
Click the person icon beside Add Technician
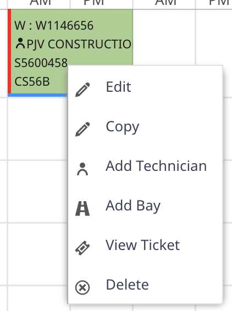tap(82, 169)
